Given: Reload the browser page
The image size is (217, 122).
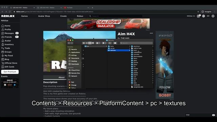Looking at the screenshot, I should tap(10, 12).
